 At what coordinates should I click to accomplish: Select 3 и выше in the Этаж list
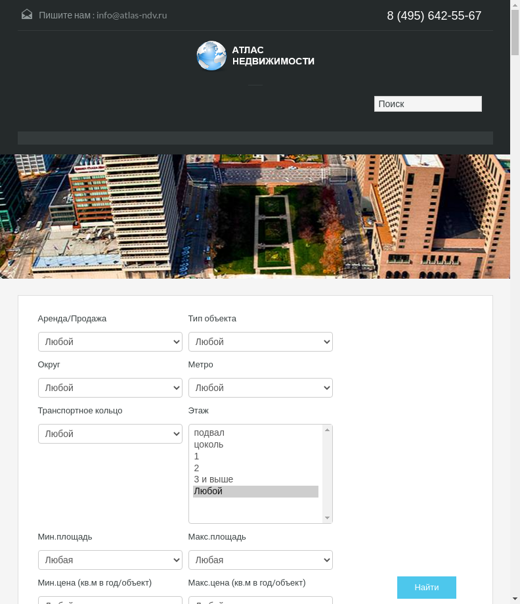255,480
